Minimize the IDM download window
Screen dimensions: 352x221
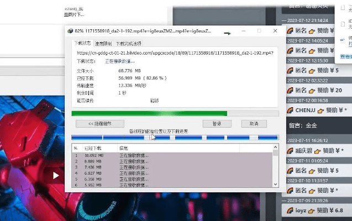[244, 31]
